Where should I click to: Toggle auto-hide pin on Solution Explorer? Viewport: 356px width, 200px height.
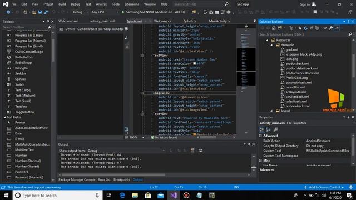(x=349, y=21)
